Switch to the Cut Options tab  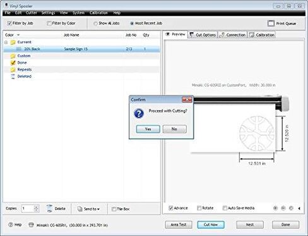click(x=203, y=35)
